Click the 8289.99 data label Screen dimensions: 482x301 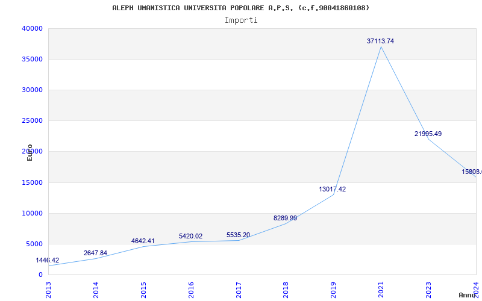285,218
